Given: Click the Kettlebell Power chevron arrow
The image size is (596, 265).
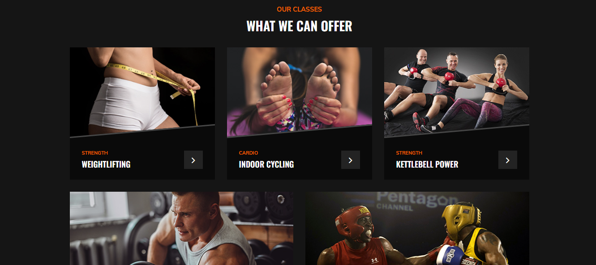Looking at the screenshot, I should coord(508,160).
